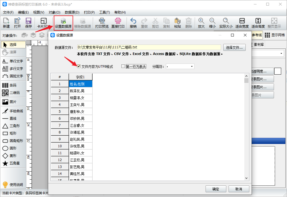The width and height of the screenshot is (287, 197).
Task: Select the cell 江含香,女
Action: tap(81, 125)
